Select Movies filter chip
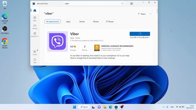Image resolution: width=196 pixels, height=110 pixels. coord(96,22)
